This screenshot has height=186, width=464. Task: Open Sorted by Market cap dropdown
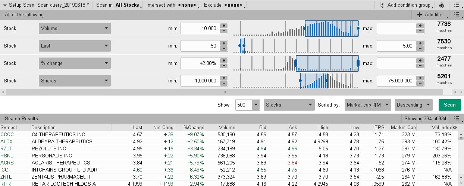coord(368,105)
